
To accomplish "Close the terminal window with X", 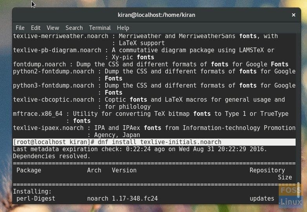I will [294, 15].
